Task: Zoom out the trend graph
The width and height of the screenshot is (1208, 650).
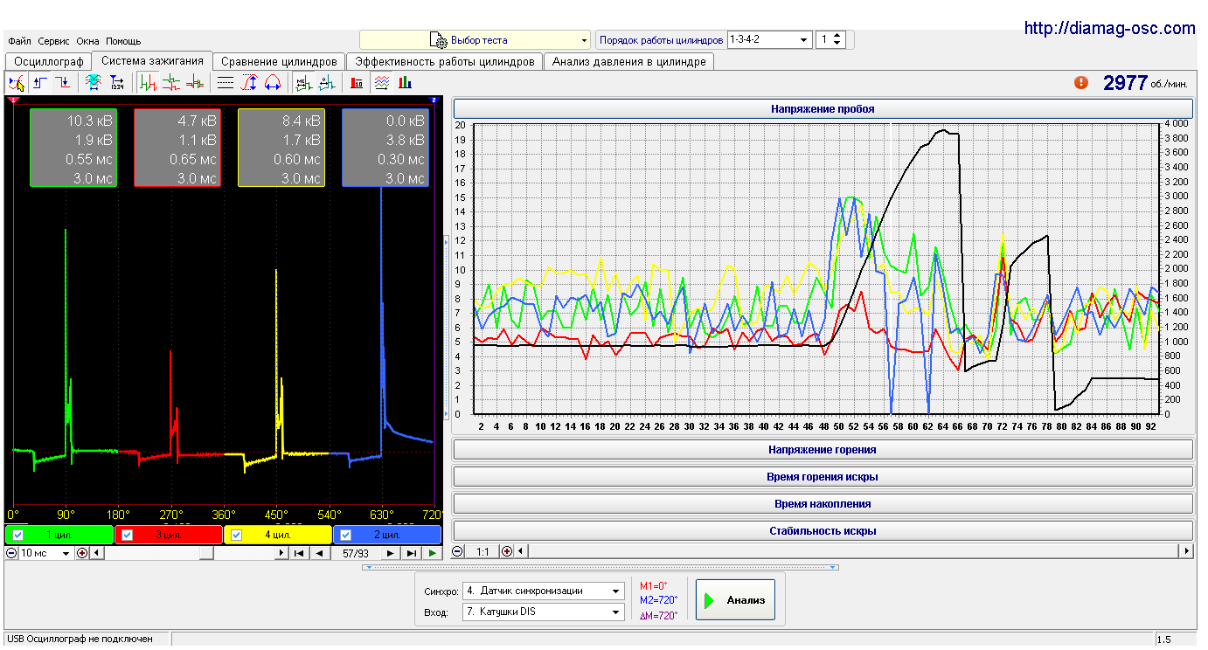Action: pos(457,551)
